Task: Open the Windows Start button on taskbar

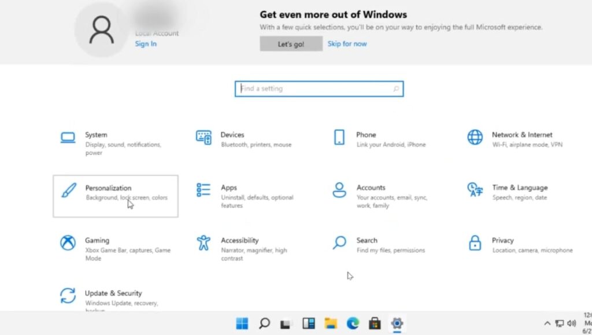Action: pos(242,323)
